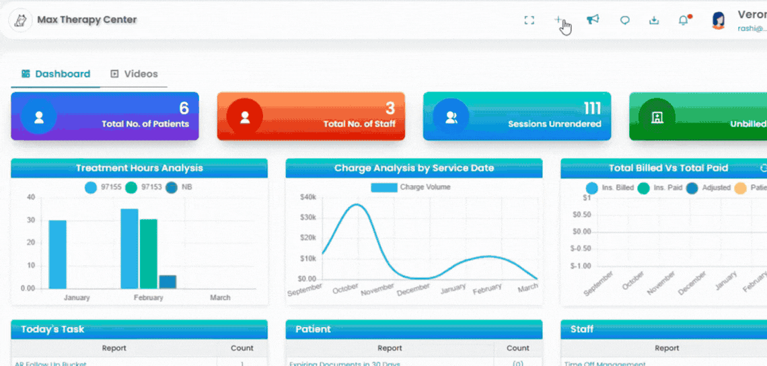Switch to the Videos tab
The height and width of the screenshot is (366, 767).
click(134, 74)
